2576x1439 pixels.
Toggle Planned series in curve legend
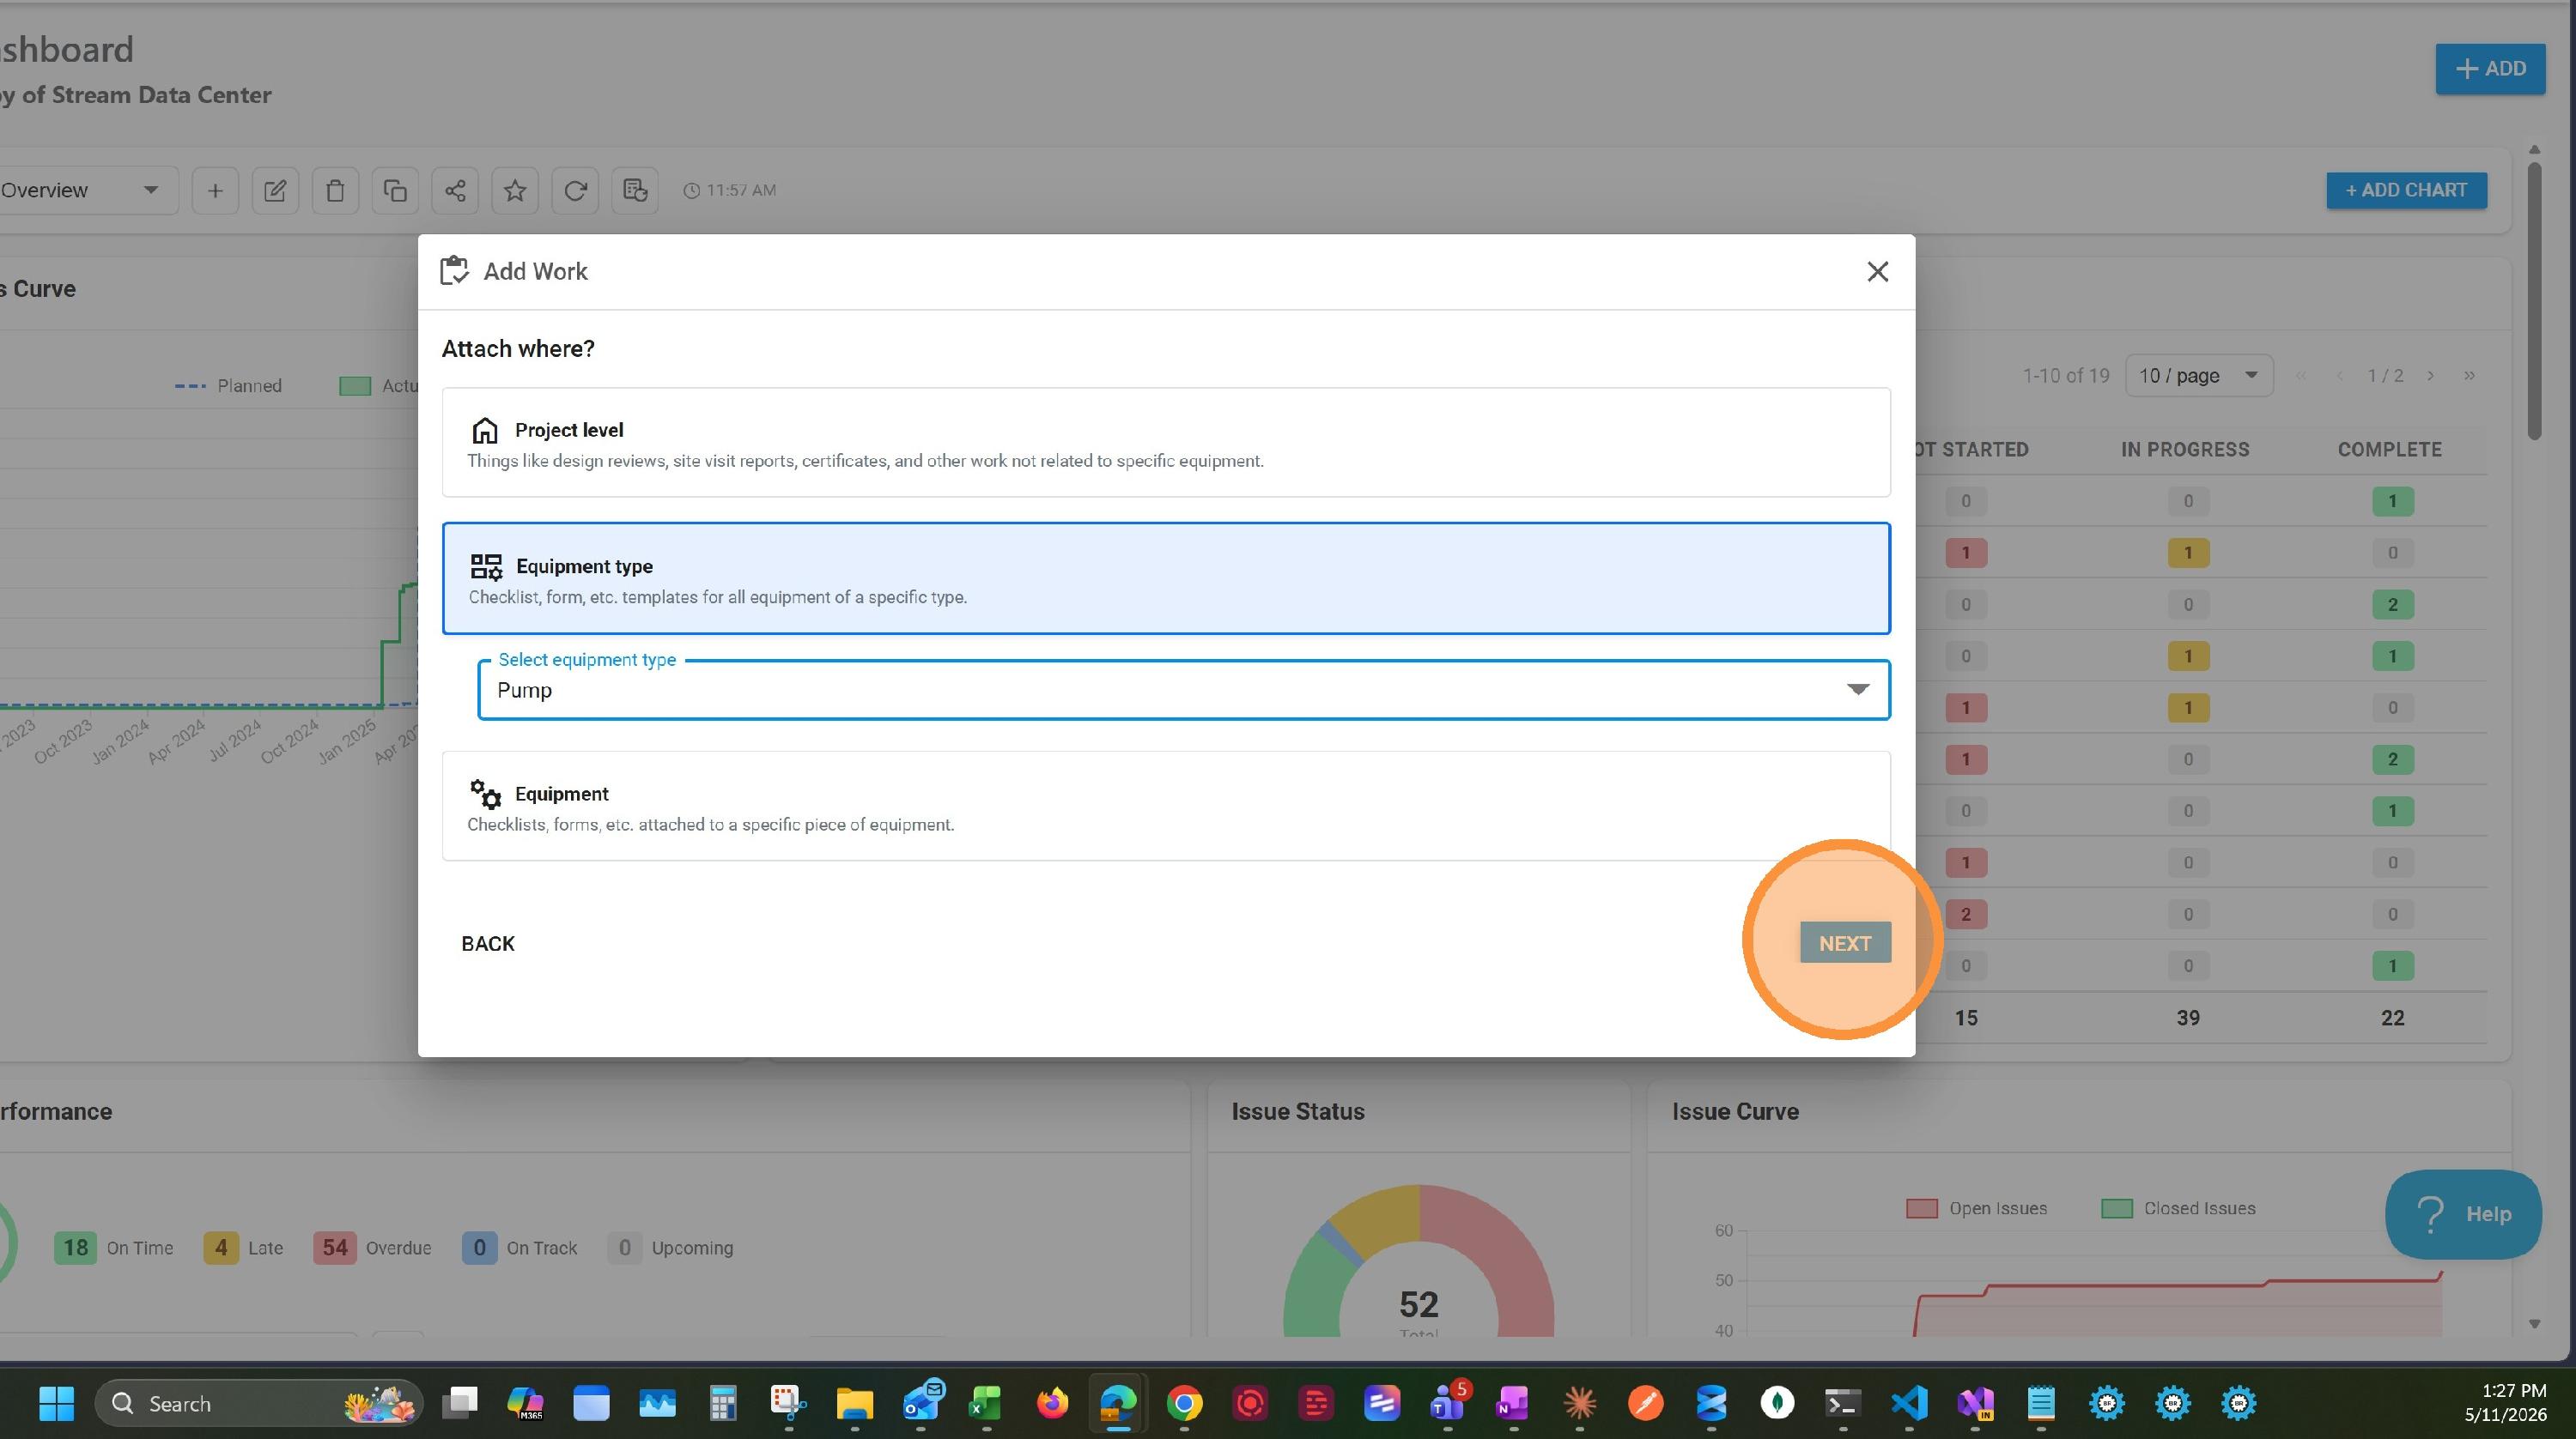point(228,386)
